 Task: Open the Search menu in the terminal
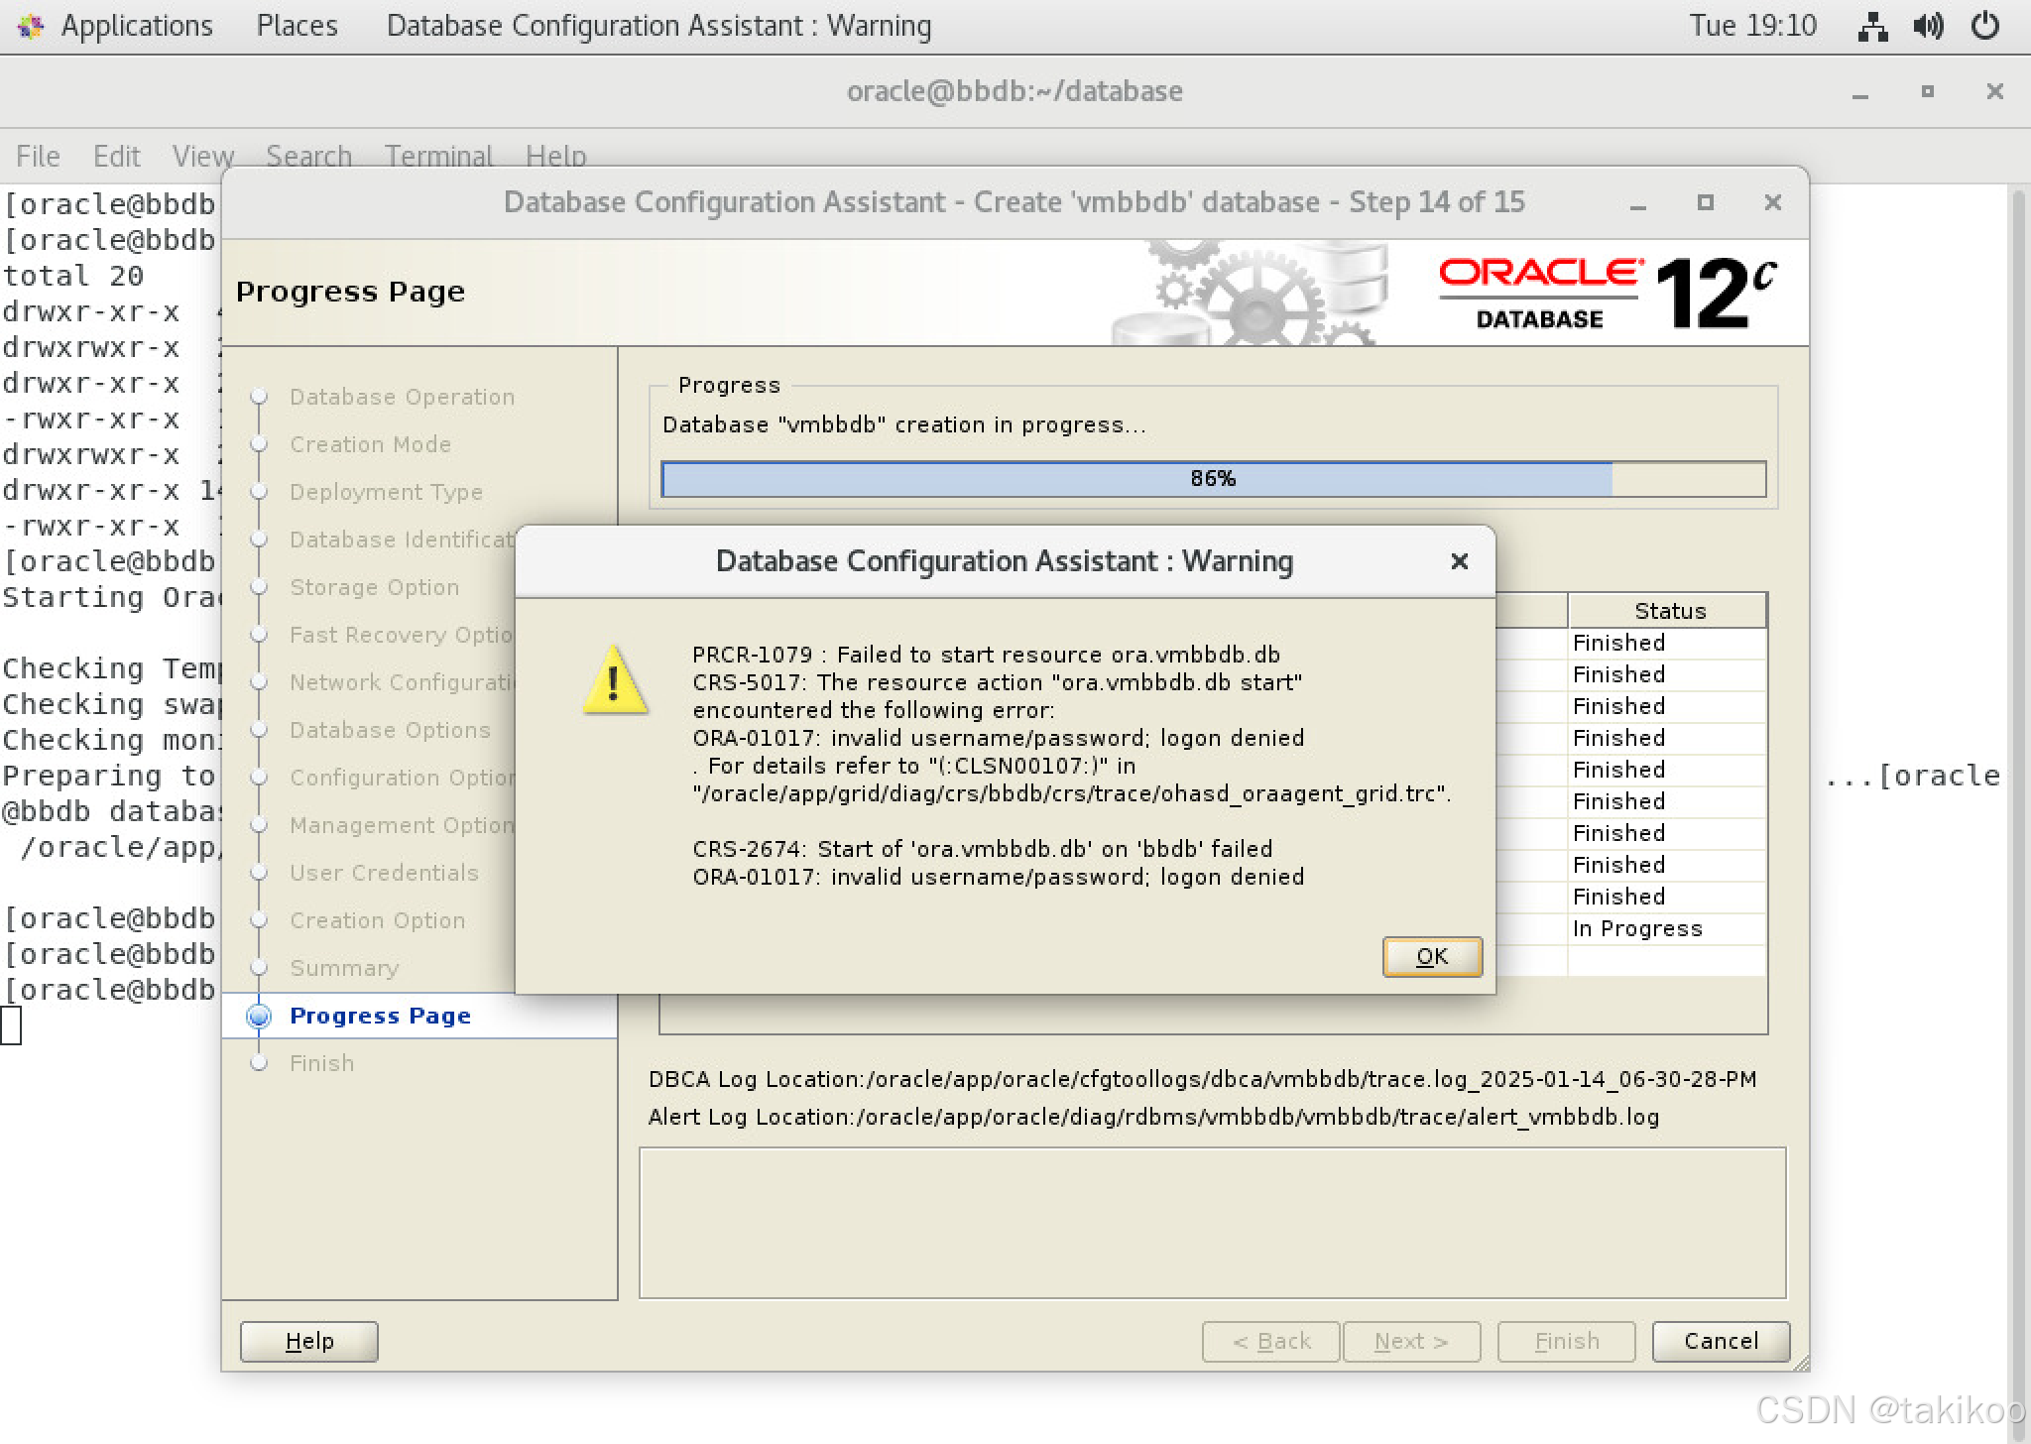[x=308, y=156]
